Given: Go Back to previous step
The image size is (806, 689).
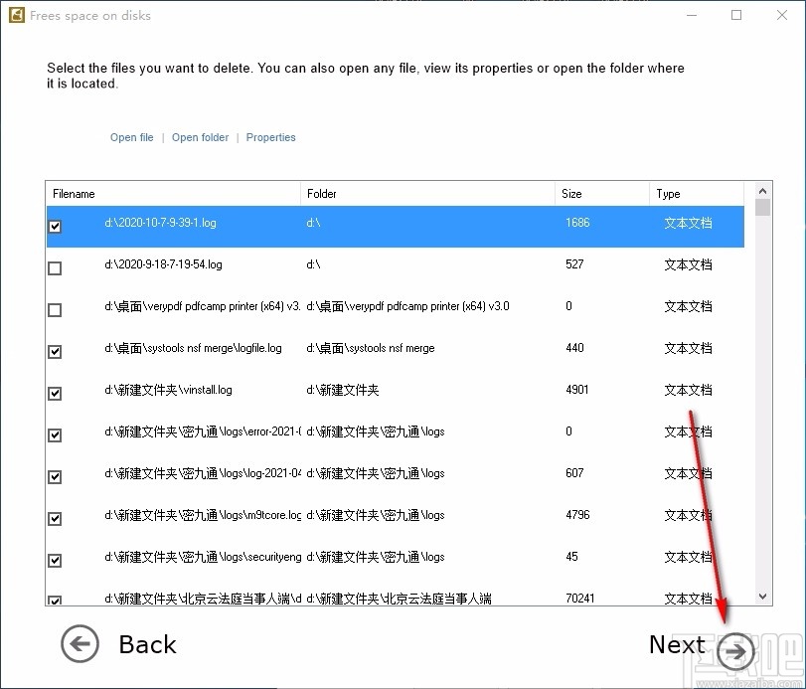Looking at the screenshot, I should coord(147,644).
